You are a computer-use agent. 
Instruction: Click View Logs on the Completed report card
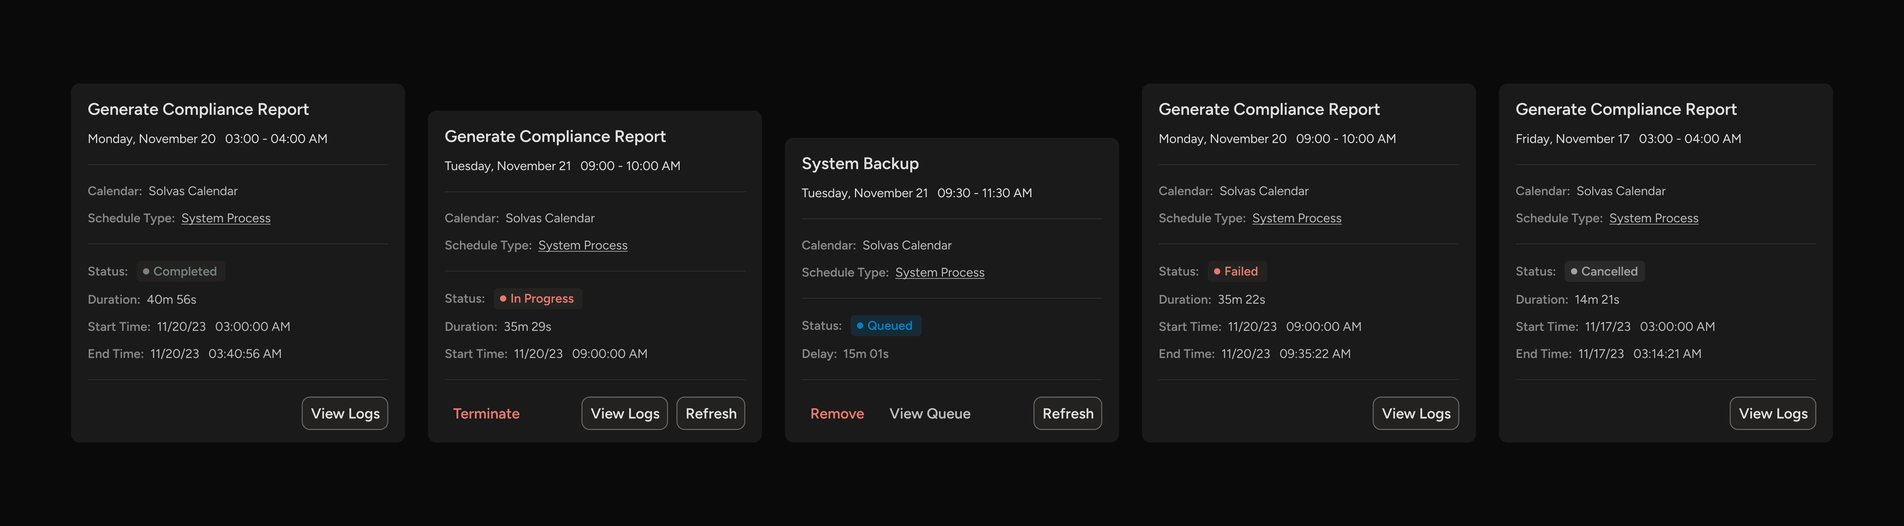click(344, 413)
